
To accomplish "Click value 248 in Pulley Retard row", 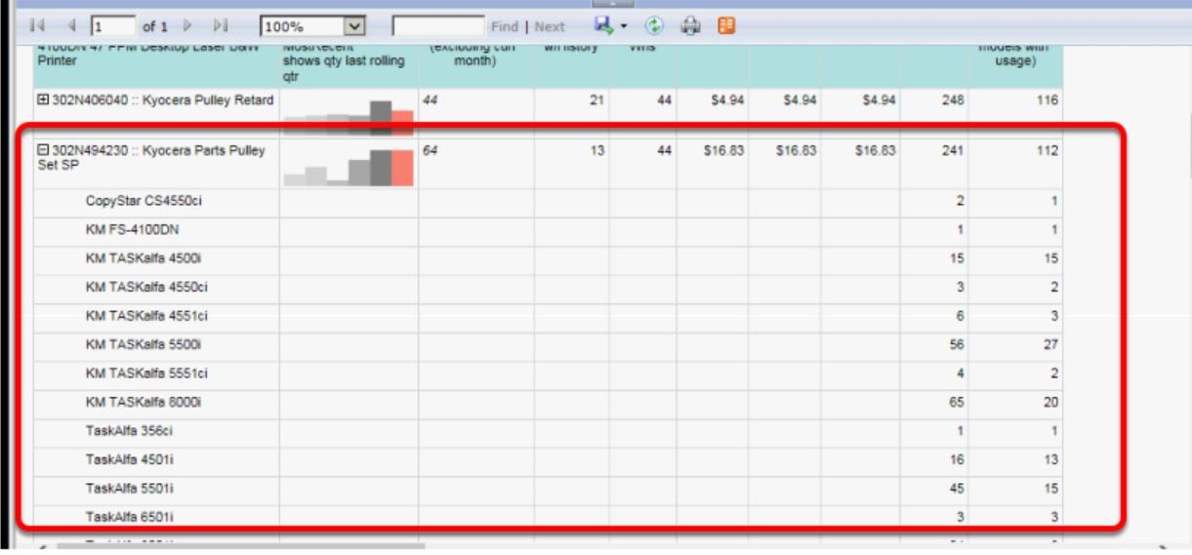I will 953,100.
